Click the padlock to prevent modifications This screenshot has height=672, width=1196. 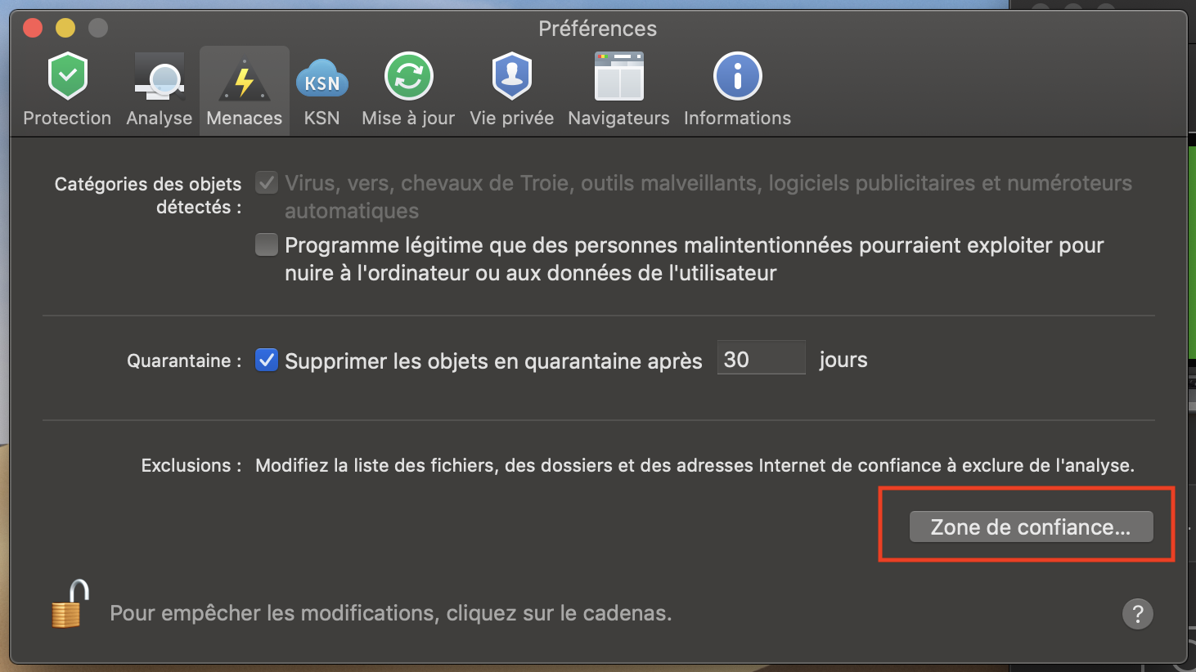pyautogui.click(x=70, y=604)
